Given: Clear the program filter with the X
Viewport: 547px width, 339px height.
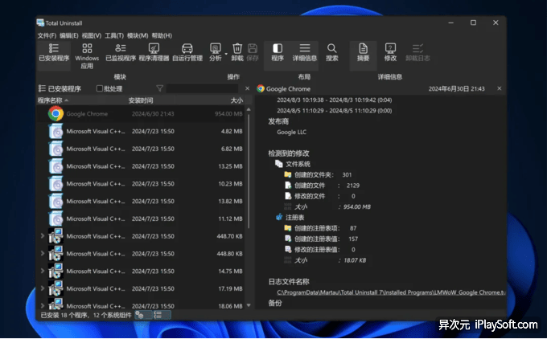Looking at the screenshot, I should pos(247,88).
